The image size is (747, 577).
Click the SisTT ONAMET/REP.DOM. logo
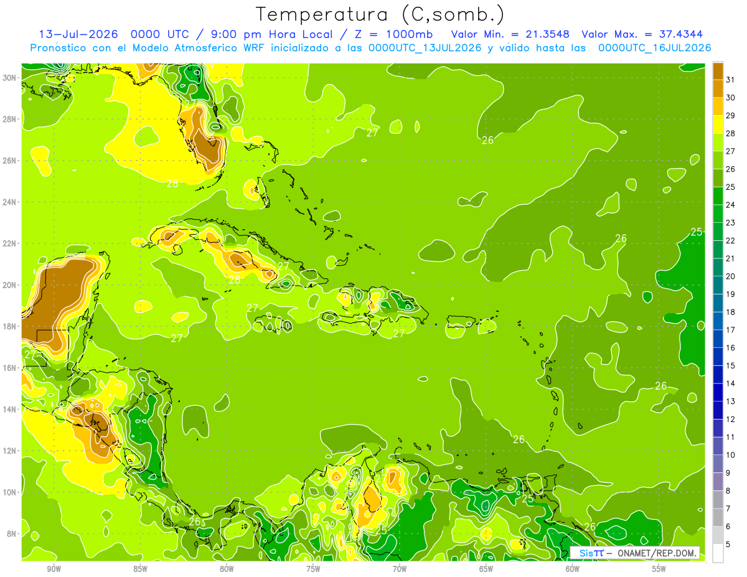click(x=635, y=553)
